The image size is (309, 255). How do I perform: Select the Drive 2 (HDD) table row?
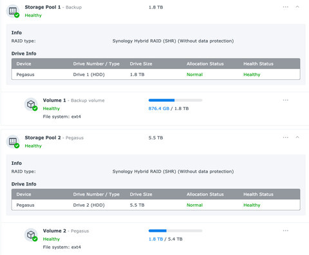156,205
